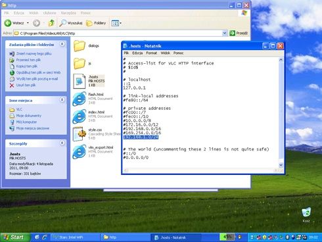
Task: Collapse the Szczegóły panel
Action: coord(62,143)
